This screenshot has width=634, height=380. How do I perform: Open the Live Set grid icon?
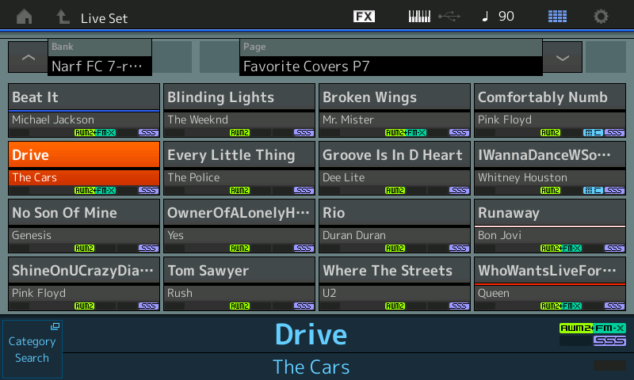point(557,17)
